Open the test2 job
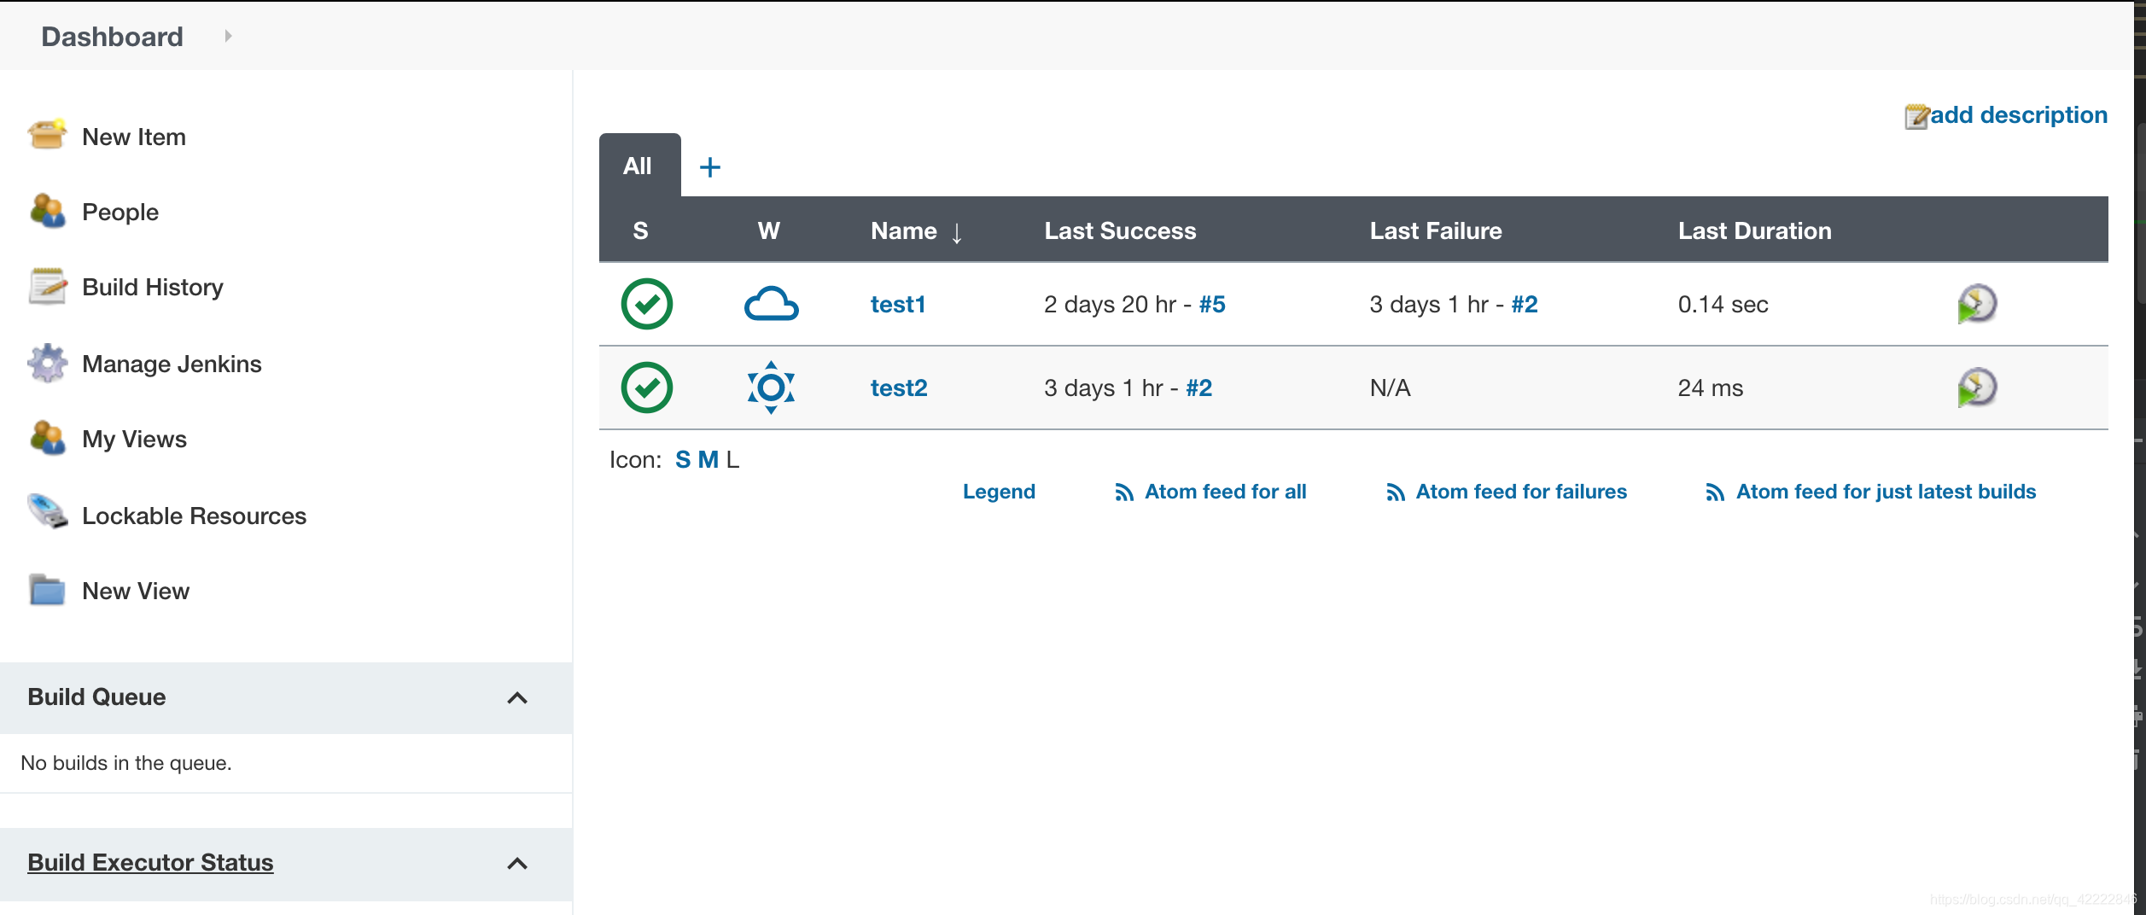Screen dimensions: 2146x915 pos(899,388)
